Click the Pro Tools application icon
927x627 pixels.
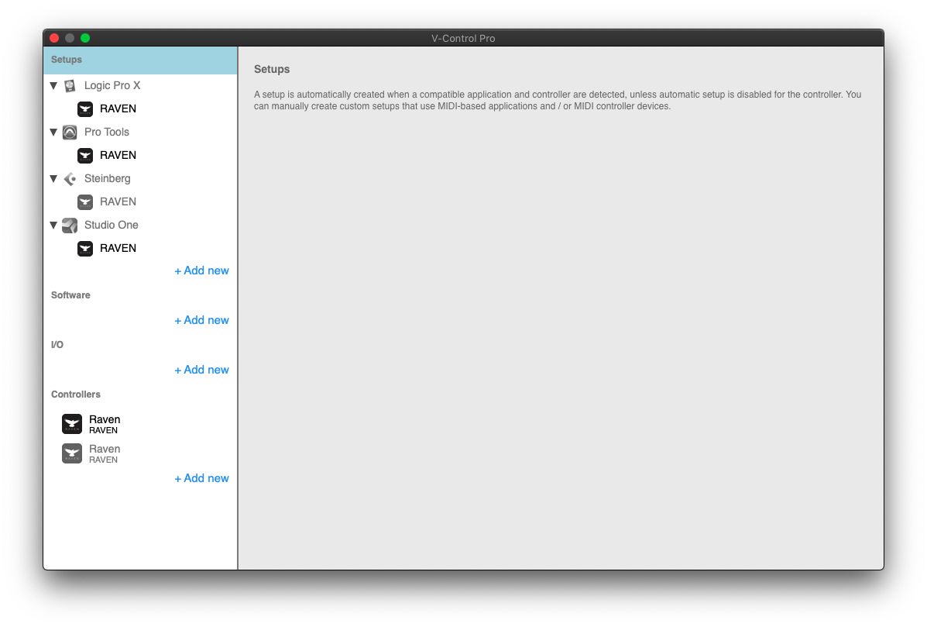[70, 132]
